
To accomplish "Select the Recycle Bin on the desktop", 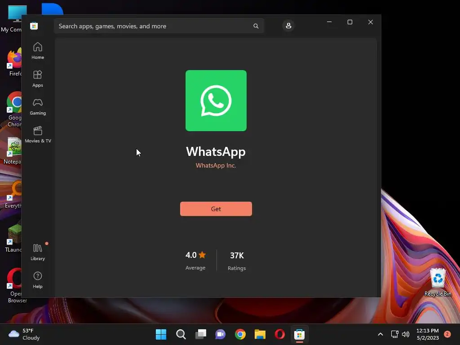I will coord(438,282).
